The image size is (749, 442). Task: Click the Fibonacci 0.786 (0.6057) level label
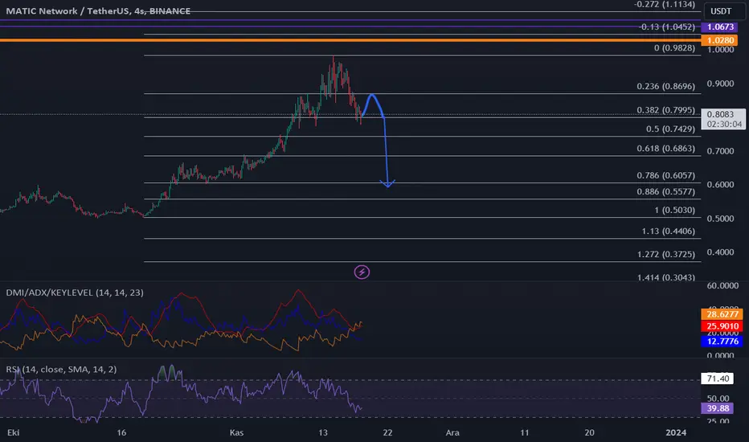pos(666,175)
